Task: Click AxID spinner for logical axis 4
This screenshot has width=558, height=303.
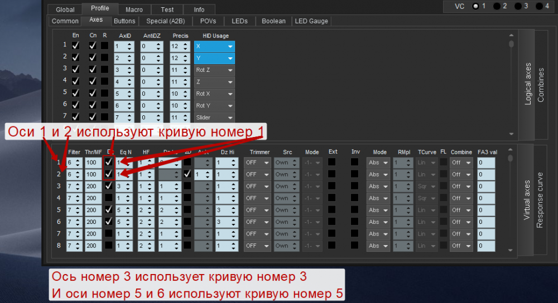Action: (x=124, y=82)
